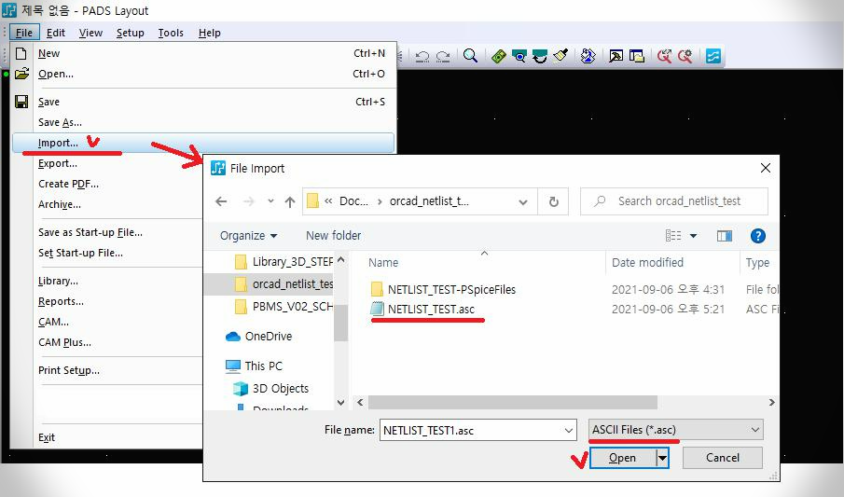Open the Edit menu
Image resolution: width=844 pixels, height=497 pixels.
55,33
